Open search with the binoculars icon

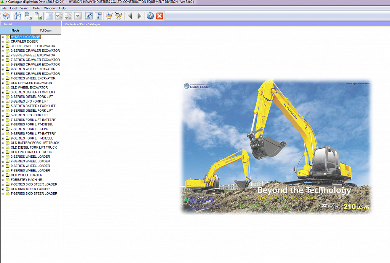(x=18, y=16)
